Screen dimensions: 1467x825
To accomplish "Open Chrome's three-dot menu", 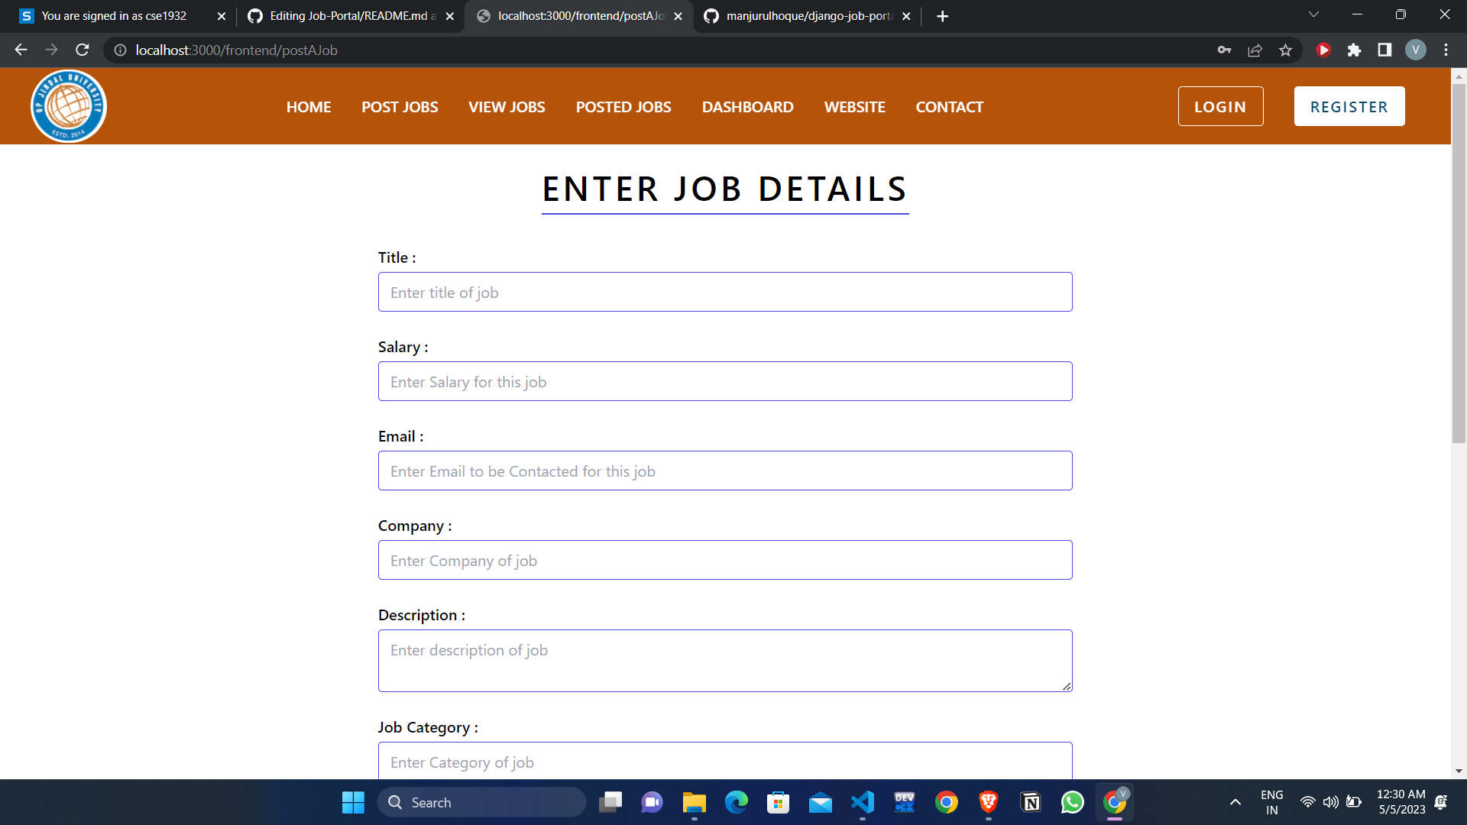I will (x=1446, y=50).
